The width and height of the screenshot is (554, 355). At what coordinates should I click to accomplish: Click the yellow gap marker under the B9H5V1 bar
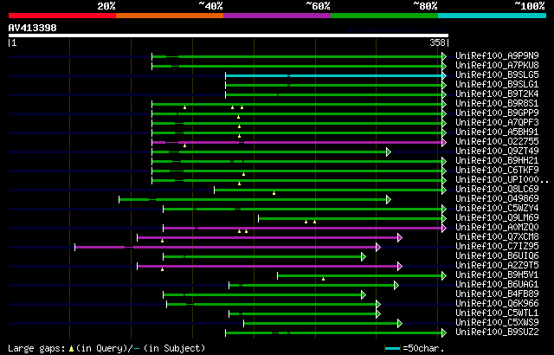(323, 279)
